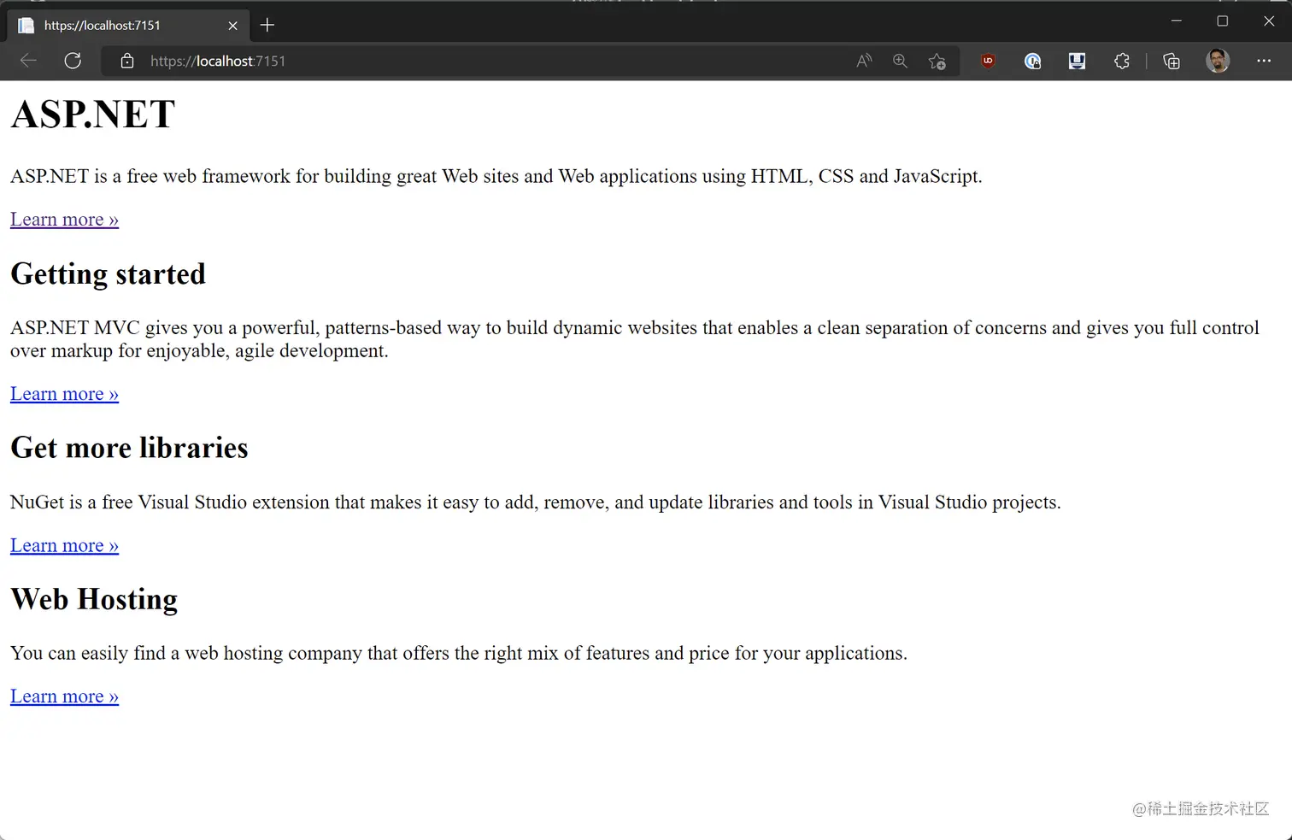Screen dimensions: 1292x840
Task: Open the blue circular extension icon
Action: pos(1032,61)
